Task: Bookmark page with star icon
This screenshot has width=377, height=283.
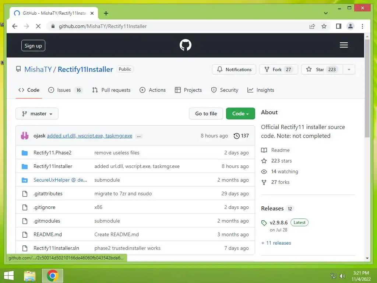Action: [x=324, y=26]
